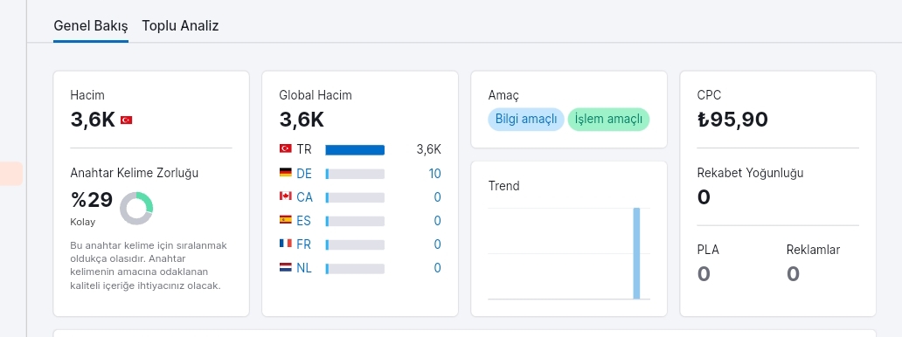Viewport: 902px width, 337px height.
Task: Click the ES volume bar
Action: pos(355,221)
